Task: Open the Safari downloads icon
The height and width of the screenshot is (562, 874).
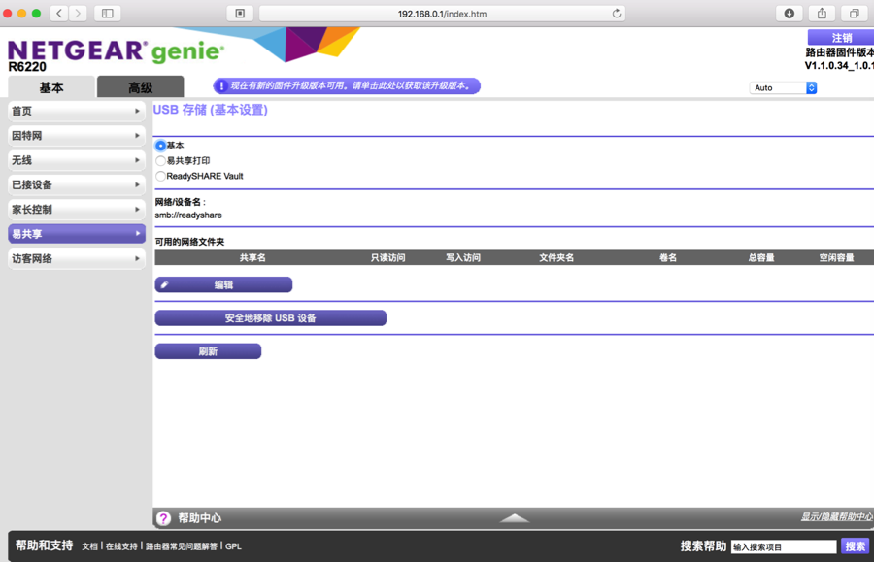Action: click(790, 14)
